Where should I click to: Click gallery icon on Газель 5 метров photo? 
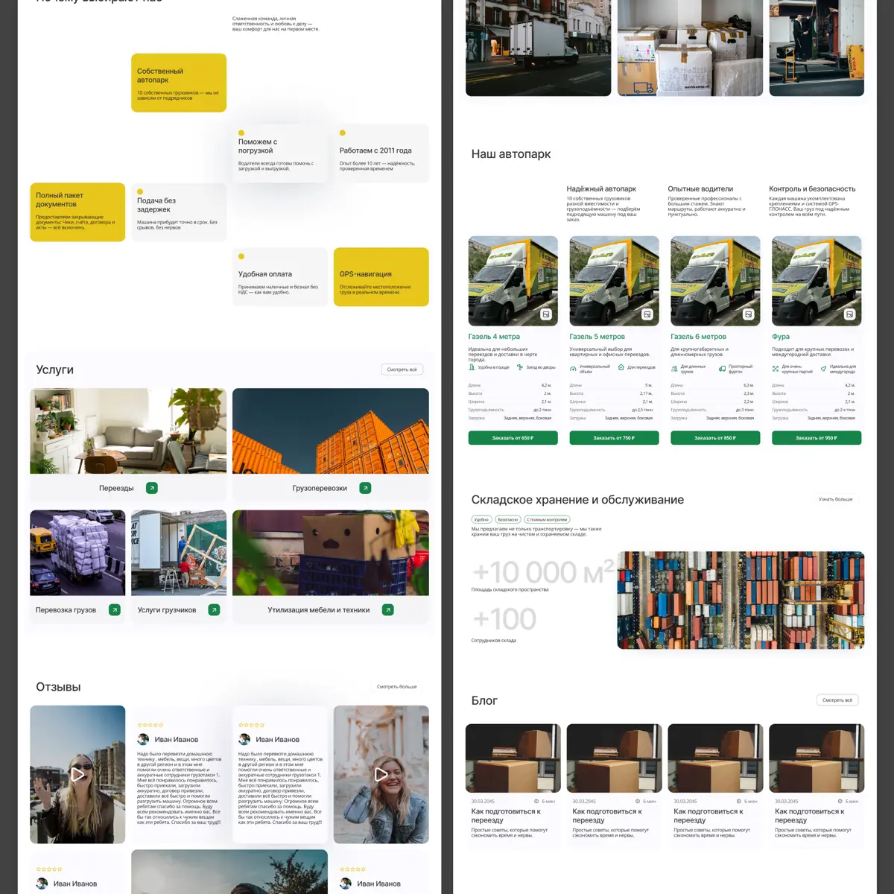pos(647,314)
